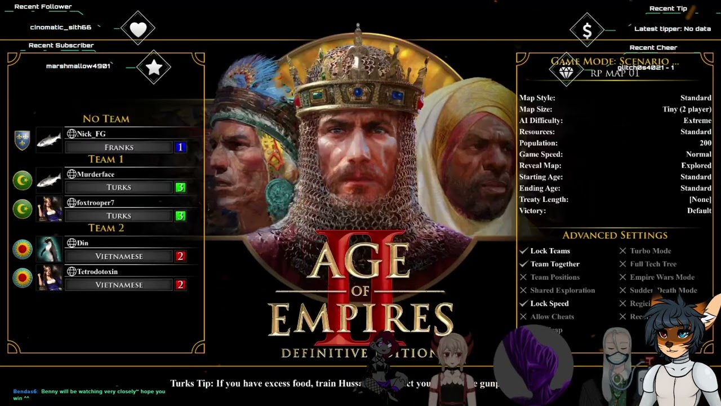Click the Turks crescent emblem beside Murderface

click(23, 180)
